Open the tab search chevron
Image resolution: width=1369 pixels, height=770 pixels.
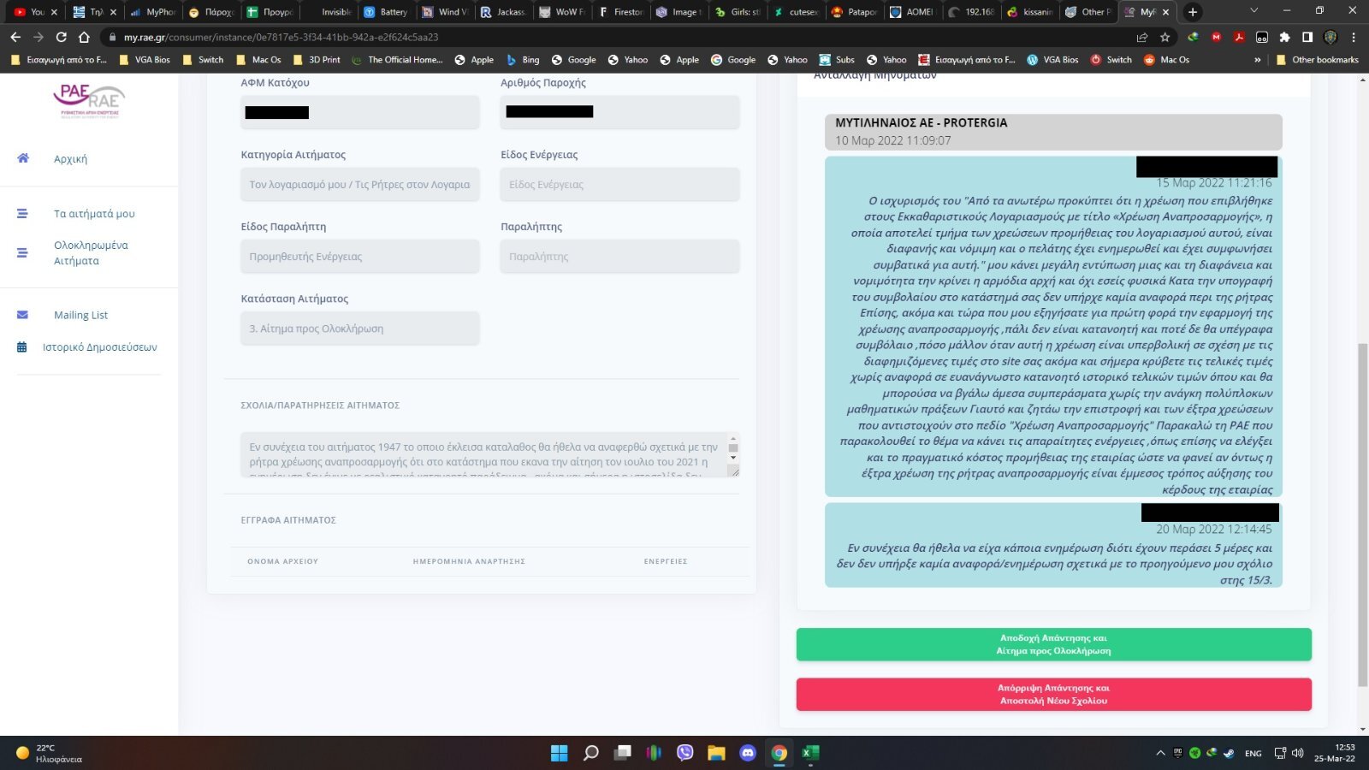[1253, 11]
